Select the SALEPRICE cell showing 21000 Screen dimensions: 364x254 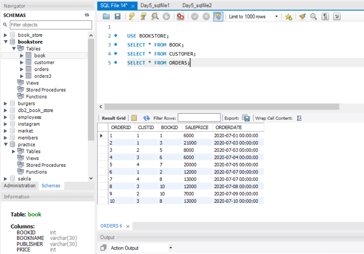tap(197, 143)
